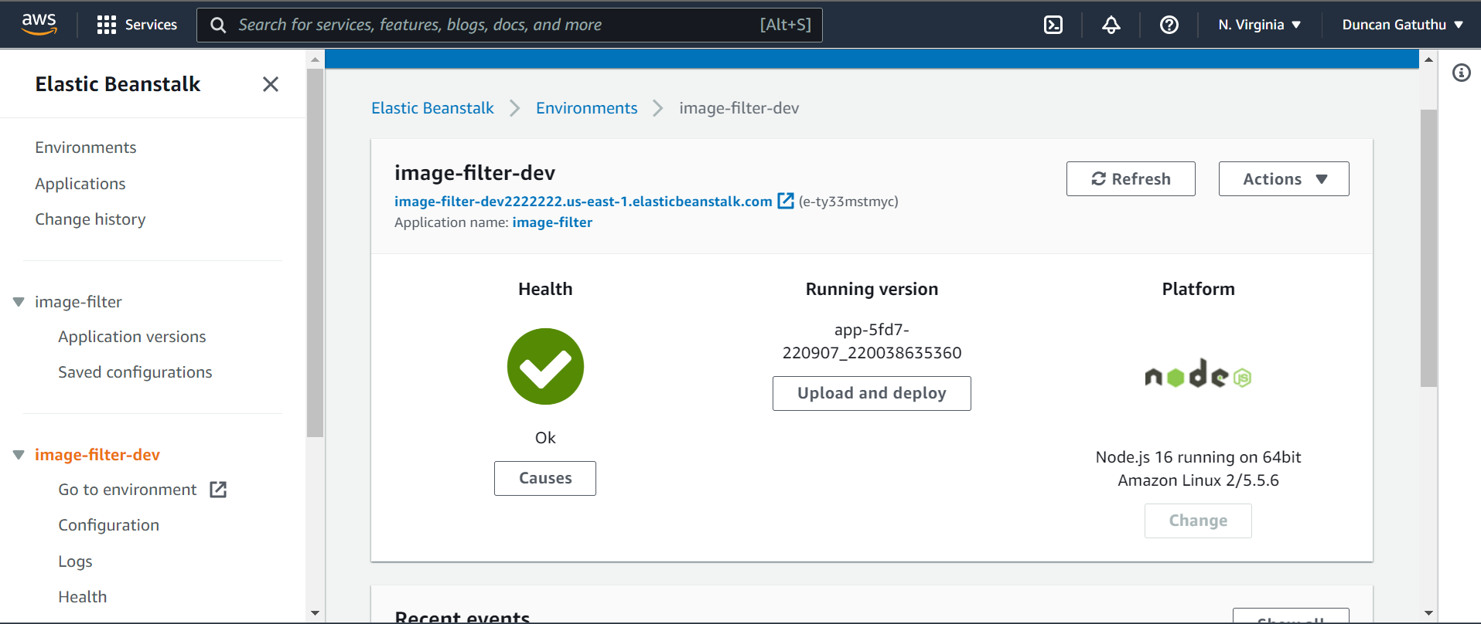
Task: Click the AWS logo home icon
Action: click(x=39, y=24)
